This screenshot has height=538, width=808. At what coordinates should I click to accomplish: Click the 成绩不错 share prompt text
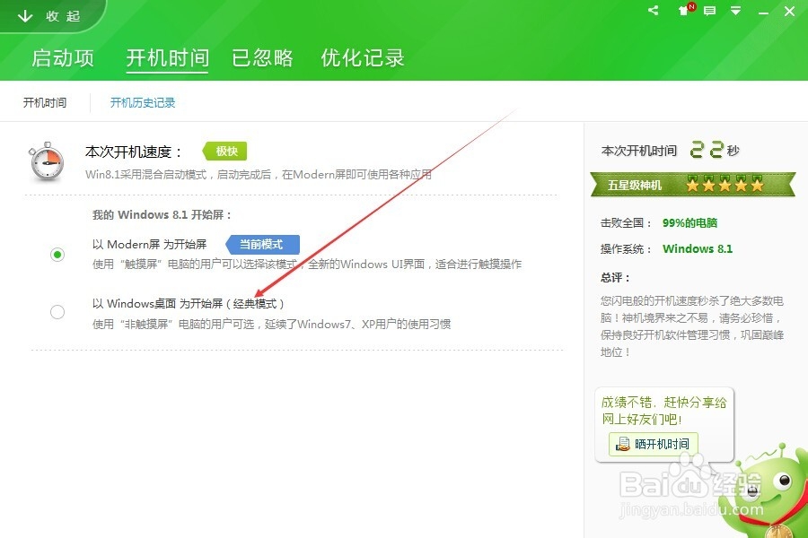[x=663, y=411]
